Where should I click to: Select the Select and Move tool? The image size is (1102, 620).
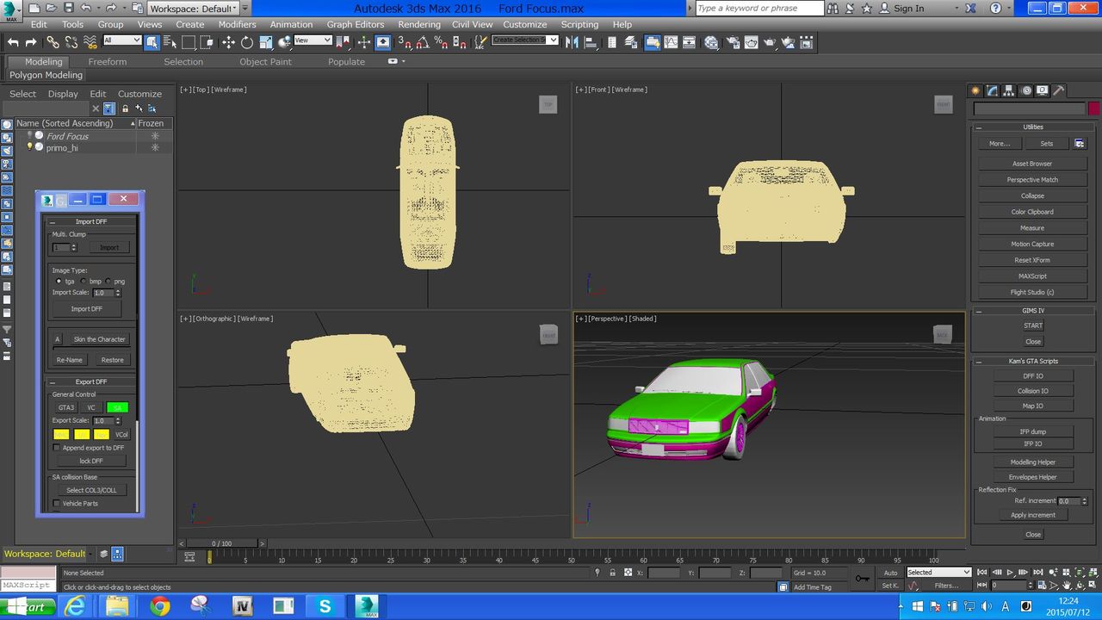[x=229, y=42]
